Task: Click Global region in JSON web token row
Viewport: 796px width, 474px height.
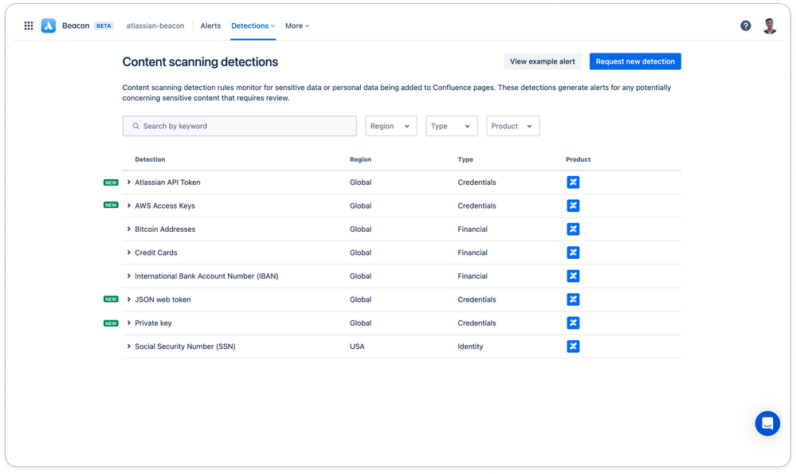Action: 360,300
